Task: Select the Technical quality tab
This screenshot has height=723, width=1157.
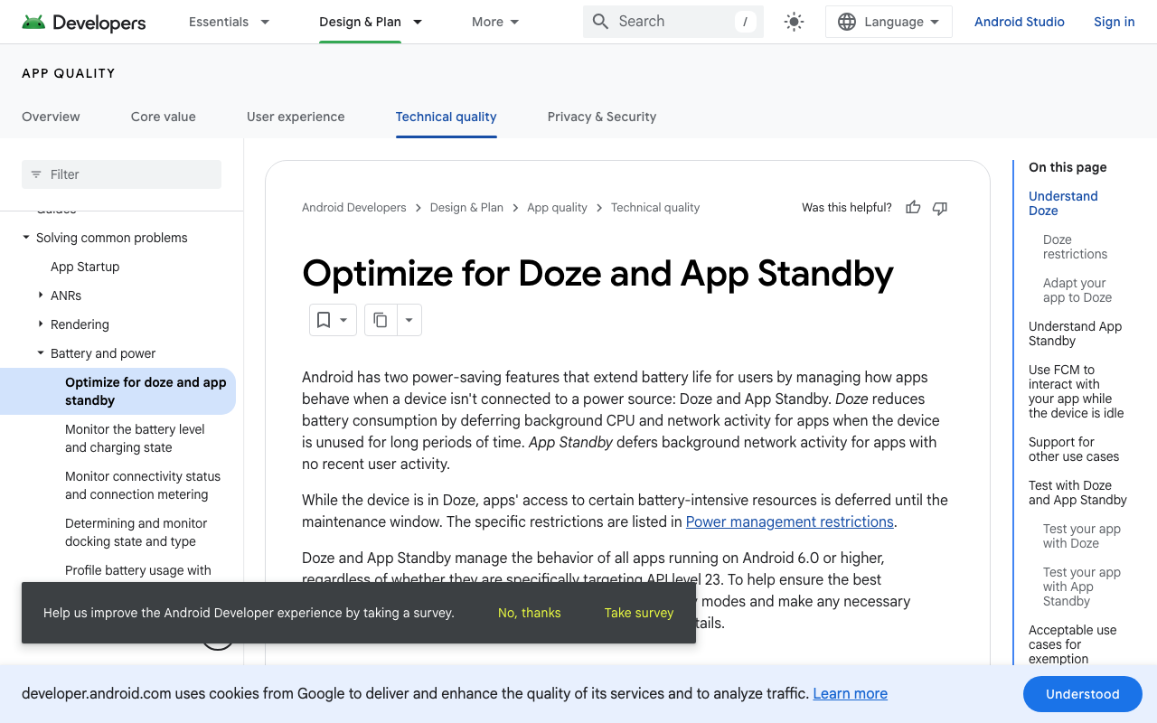Action: [447, 117]
